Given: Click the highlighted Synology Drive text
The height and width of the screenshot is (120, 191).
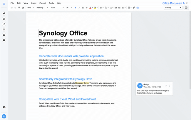Looking at the screenshot, I should click(82, 83).
